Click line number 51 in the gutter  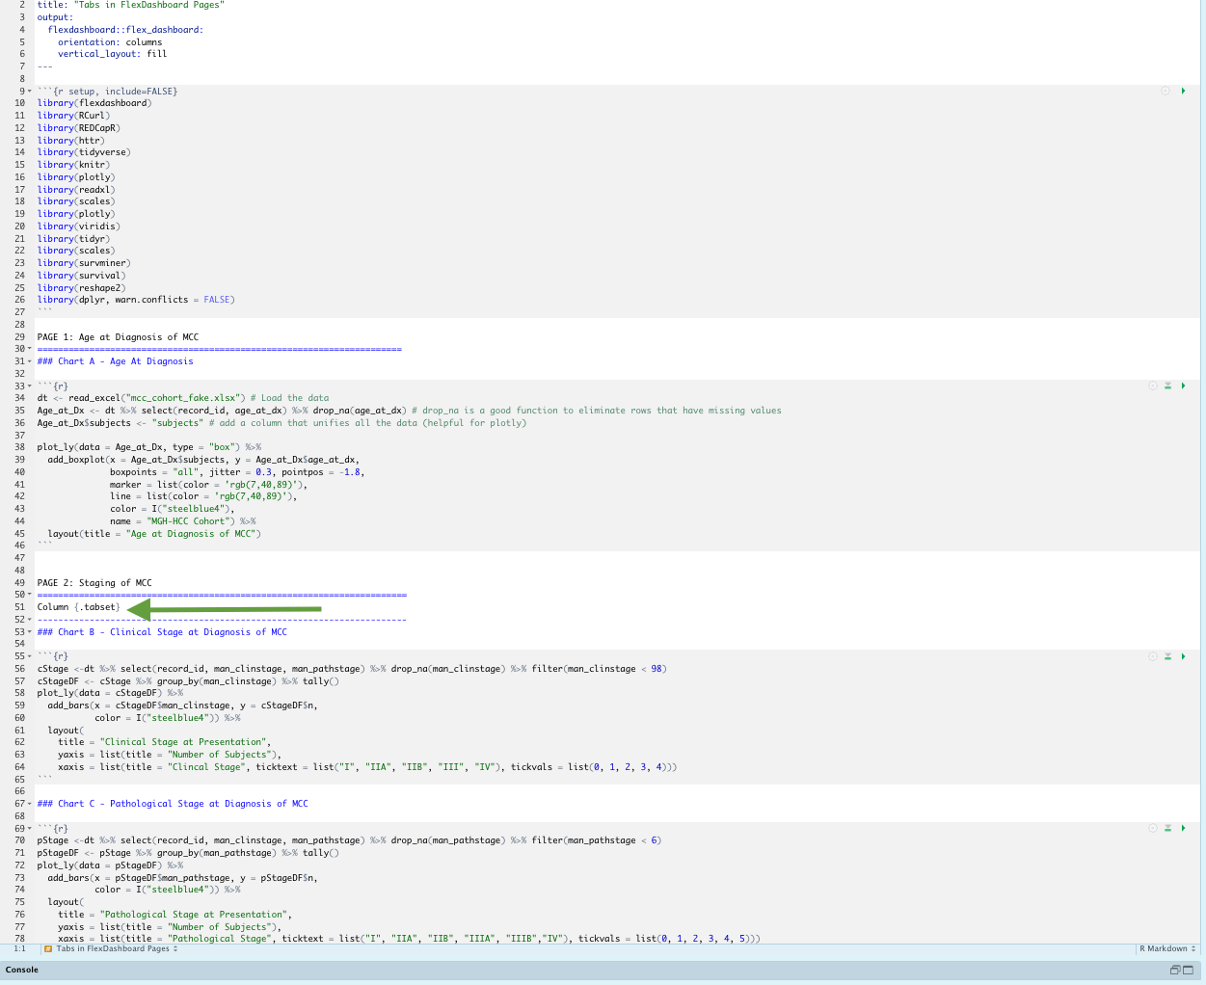19,607
